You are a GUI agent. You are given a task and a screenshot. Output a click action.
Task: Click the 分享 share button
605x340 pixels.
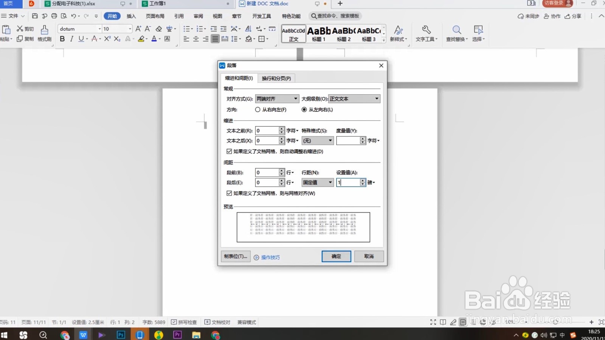573,16
